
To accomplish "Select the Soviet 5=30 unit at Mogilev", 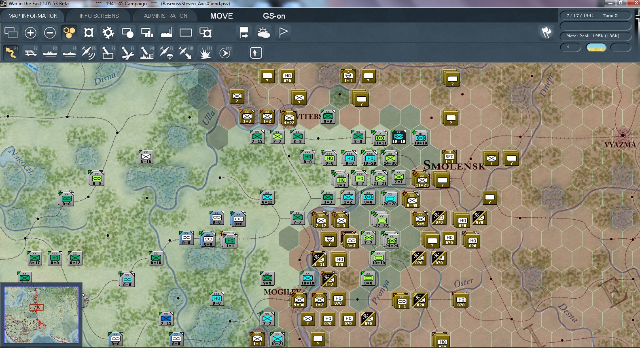I will (x=299, y=300).
